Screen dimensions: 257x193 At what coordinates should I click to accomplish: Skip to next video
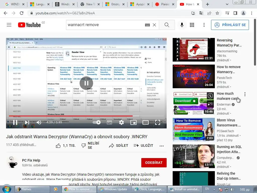coord(27,122)
